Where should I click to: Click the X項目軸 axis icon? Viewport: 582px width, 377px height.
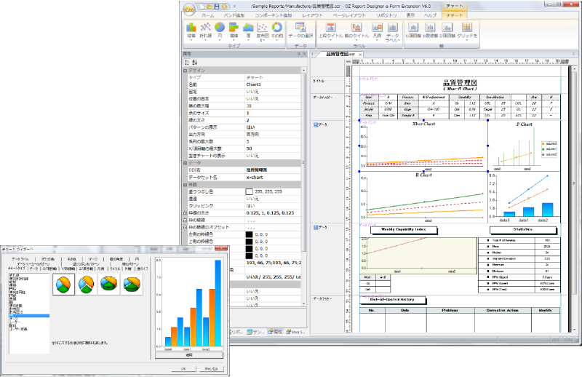[x=412, y=27]
